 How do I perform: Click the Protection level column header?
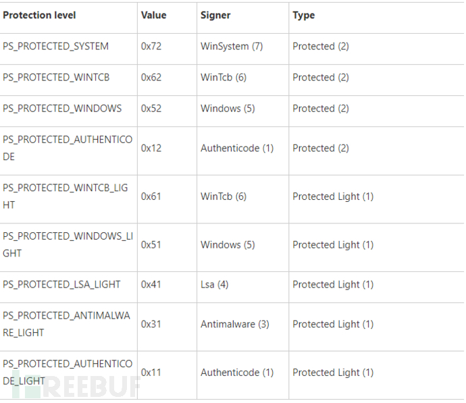[x=39, y=15]
